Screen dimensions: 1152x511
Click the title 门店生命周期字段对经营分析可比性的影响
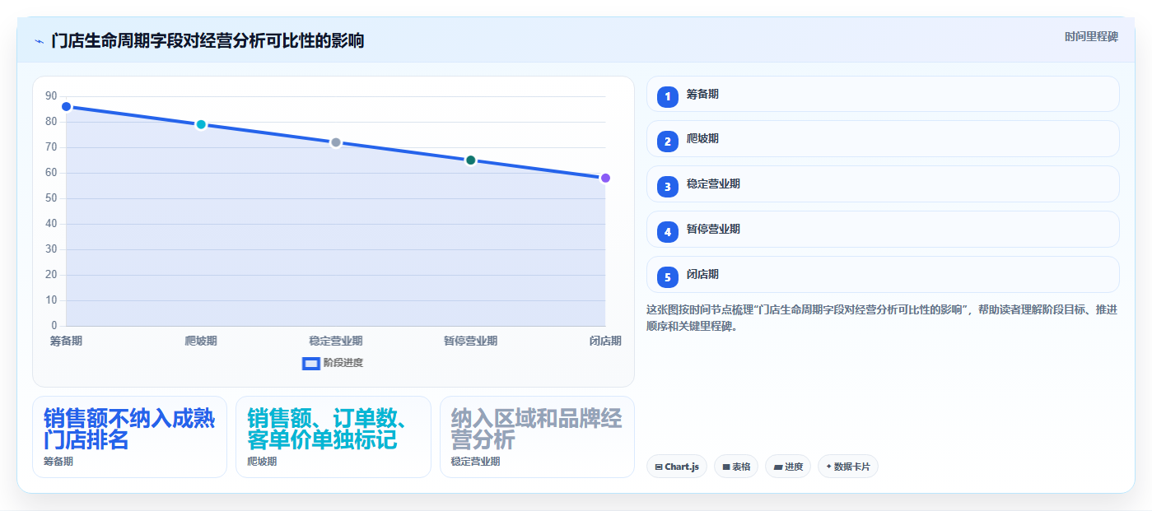[208, 40]
